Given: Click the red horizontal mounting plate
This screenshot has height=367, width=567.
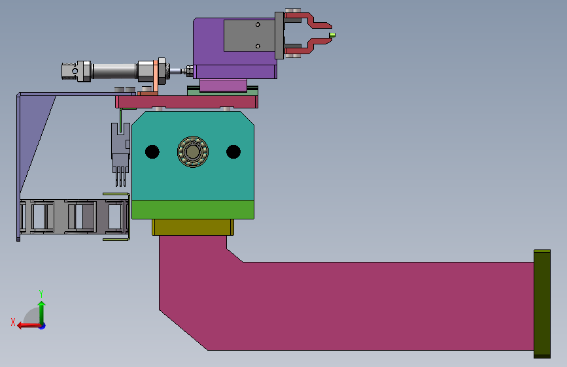Looking at the screenshot, I should (186, 101).
